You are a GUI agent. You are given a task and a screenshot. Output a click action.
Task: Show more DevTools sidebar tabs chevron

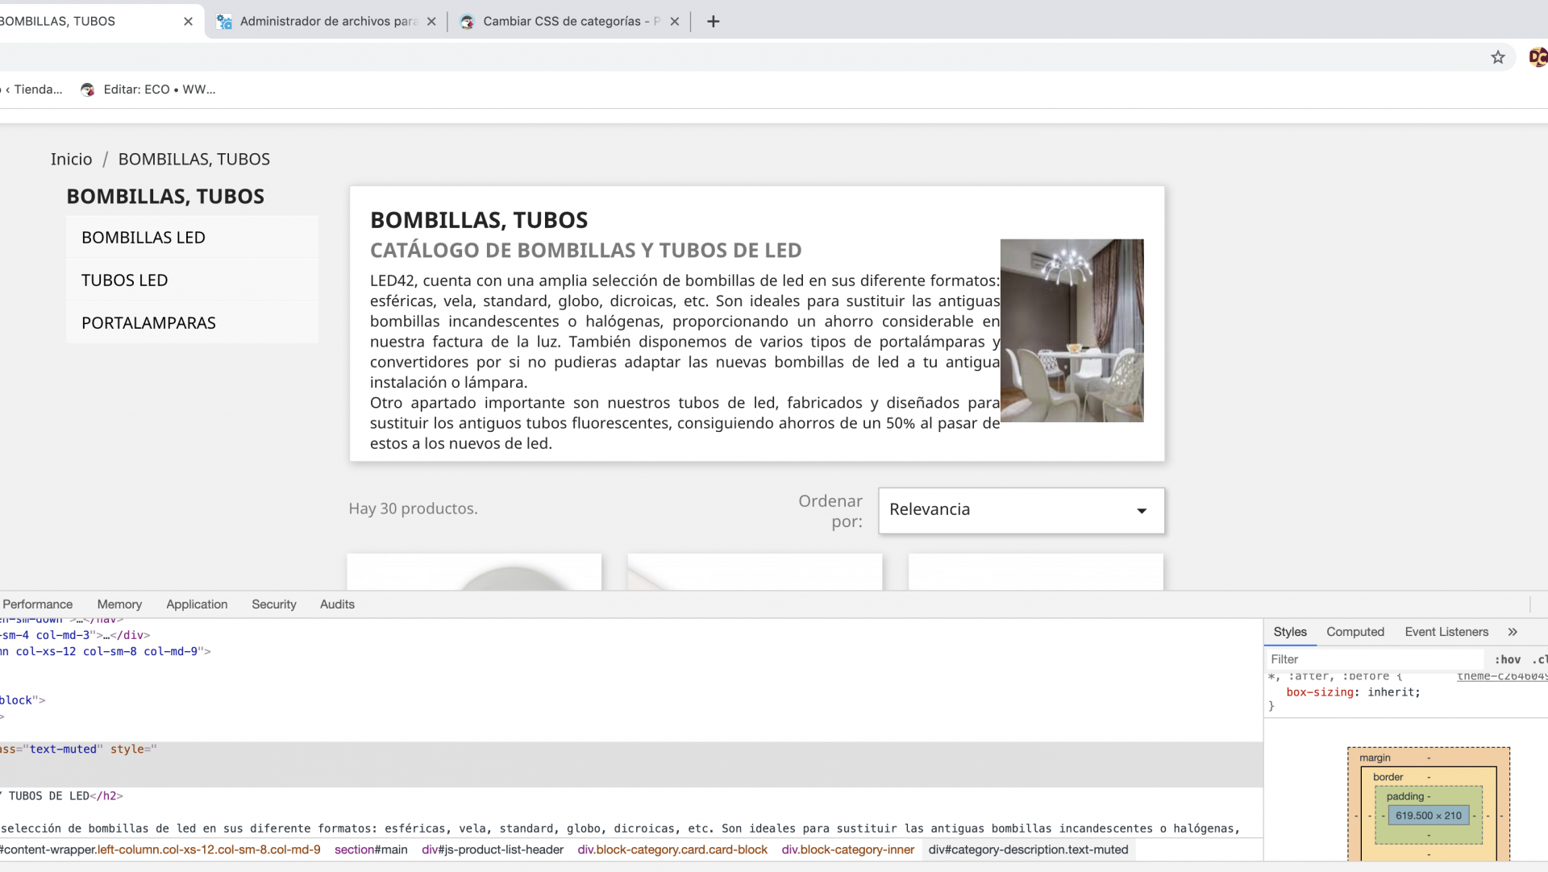[x=1513, y=632]
